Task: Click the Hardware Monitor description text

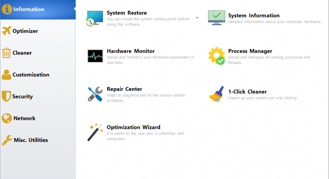Action: click(x=150, y=60)
